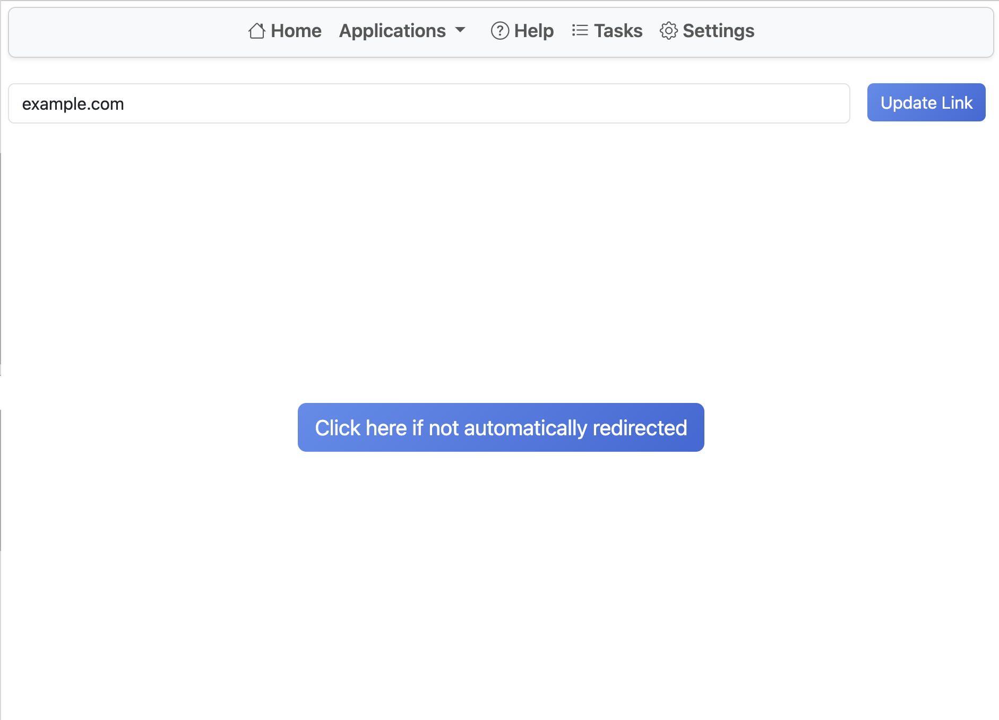Collapse the Applications dropdown arrow
Image resolution: width=999 pixels, height=720 pixels.
tap(460, 32)
